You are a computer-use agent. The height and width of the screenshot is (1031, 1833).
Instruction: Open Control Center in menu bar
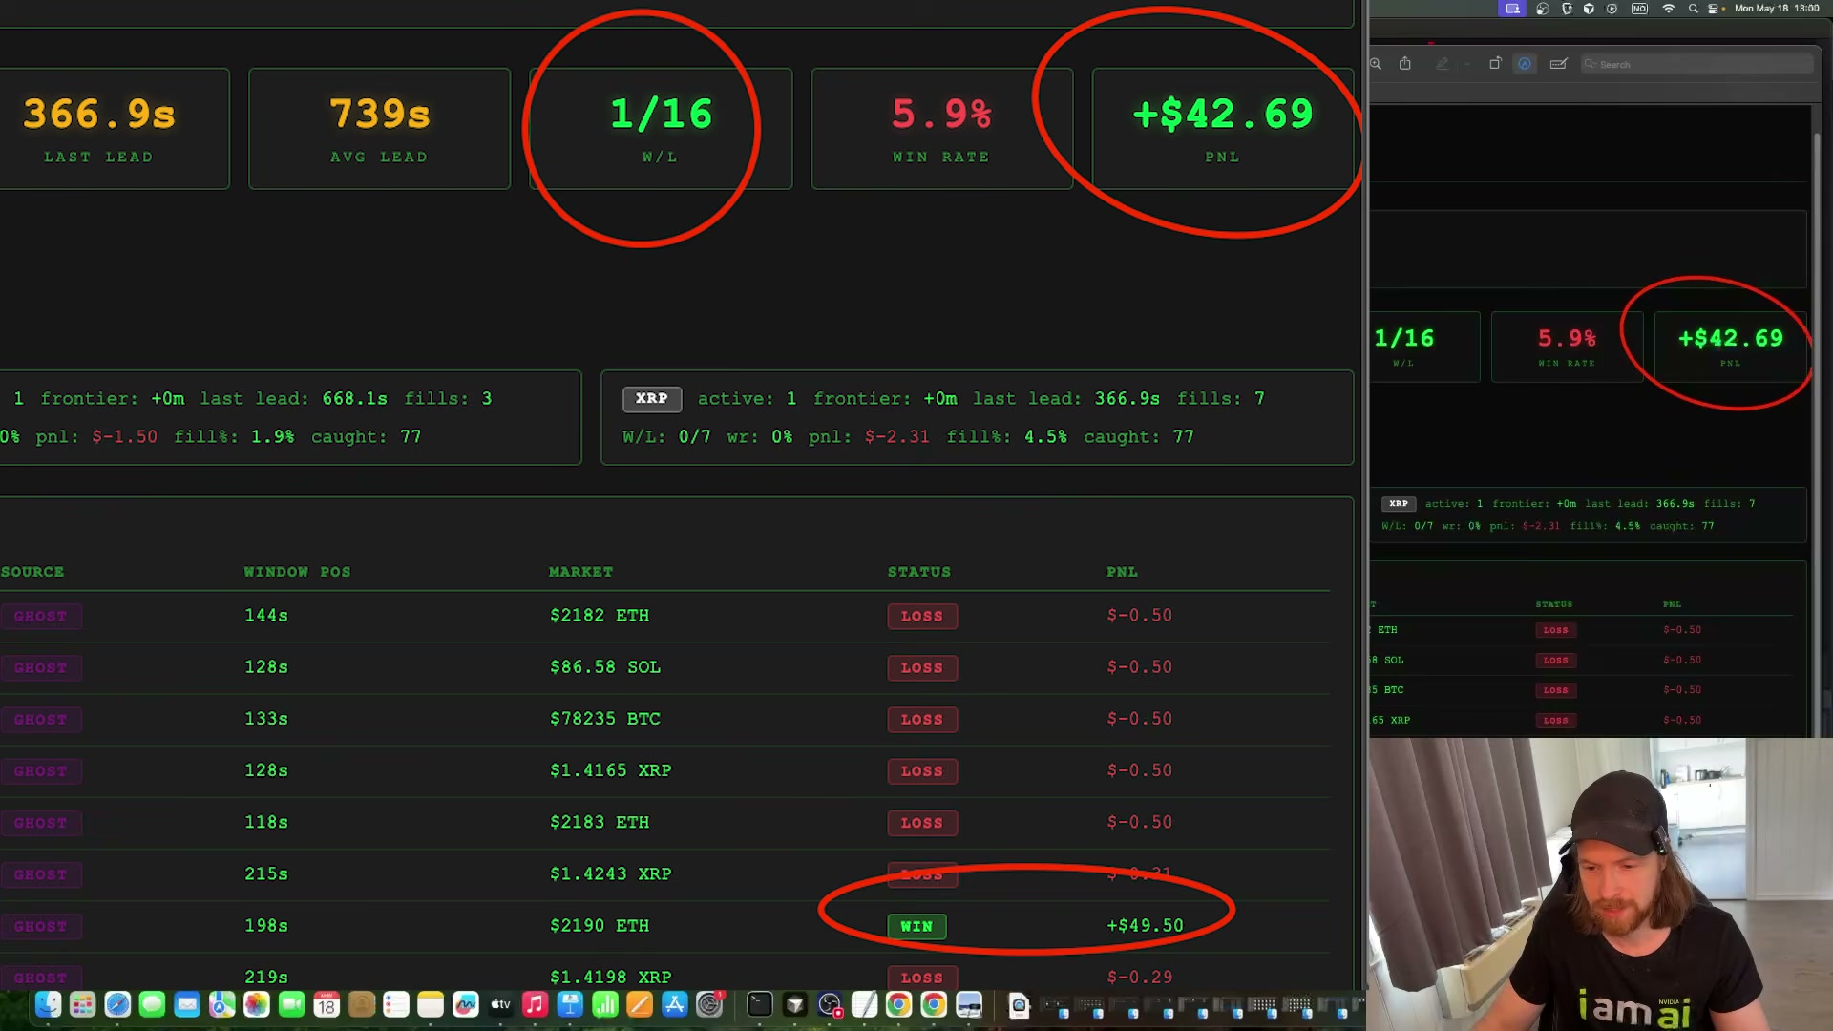pos(1714,9)
